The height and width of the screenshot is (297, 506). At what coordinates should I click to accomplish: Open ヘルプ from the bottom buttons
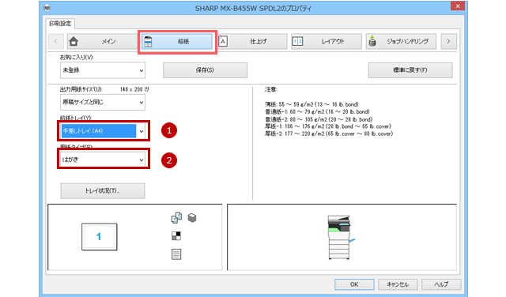(441, 284)
